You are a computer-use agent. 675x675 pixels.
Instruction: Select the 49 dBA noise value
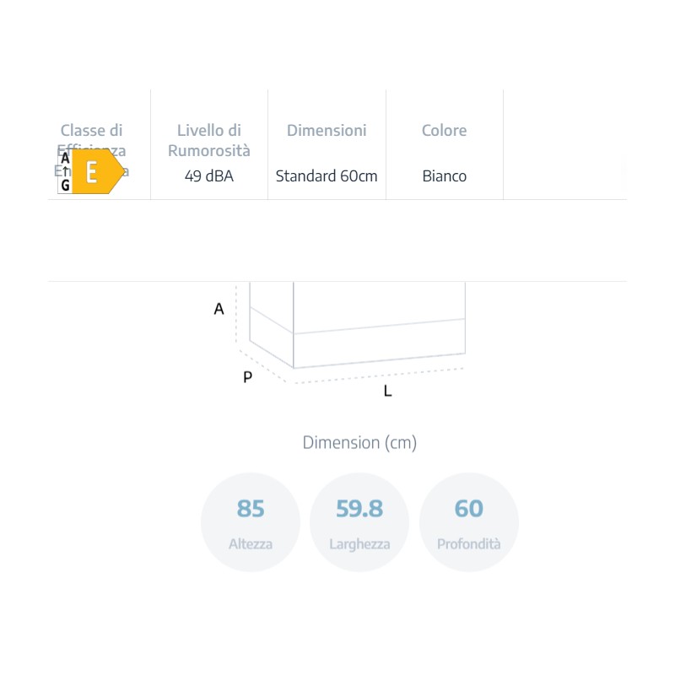208,176
